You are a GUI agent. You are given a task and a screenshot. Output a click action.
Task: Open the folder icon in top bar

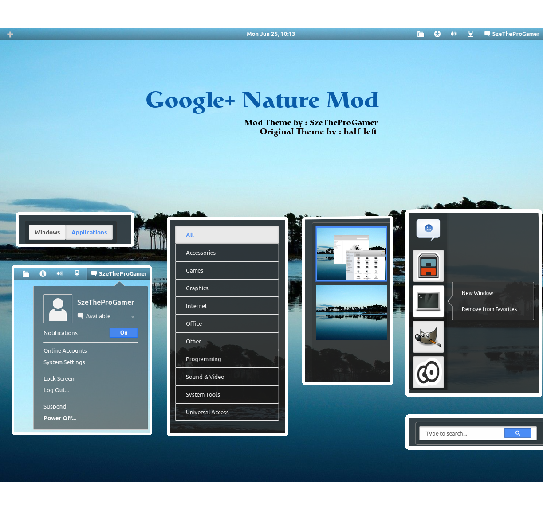[x=421, y=34]
